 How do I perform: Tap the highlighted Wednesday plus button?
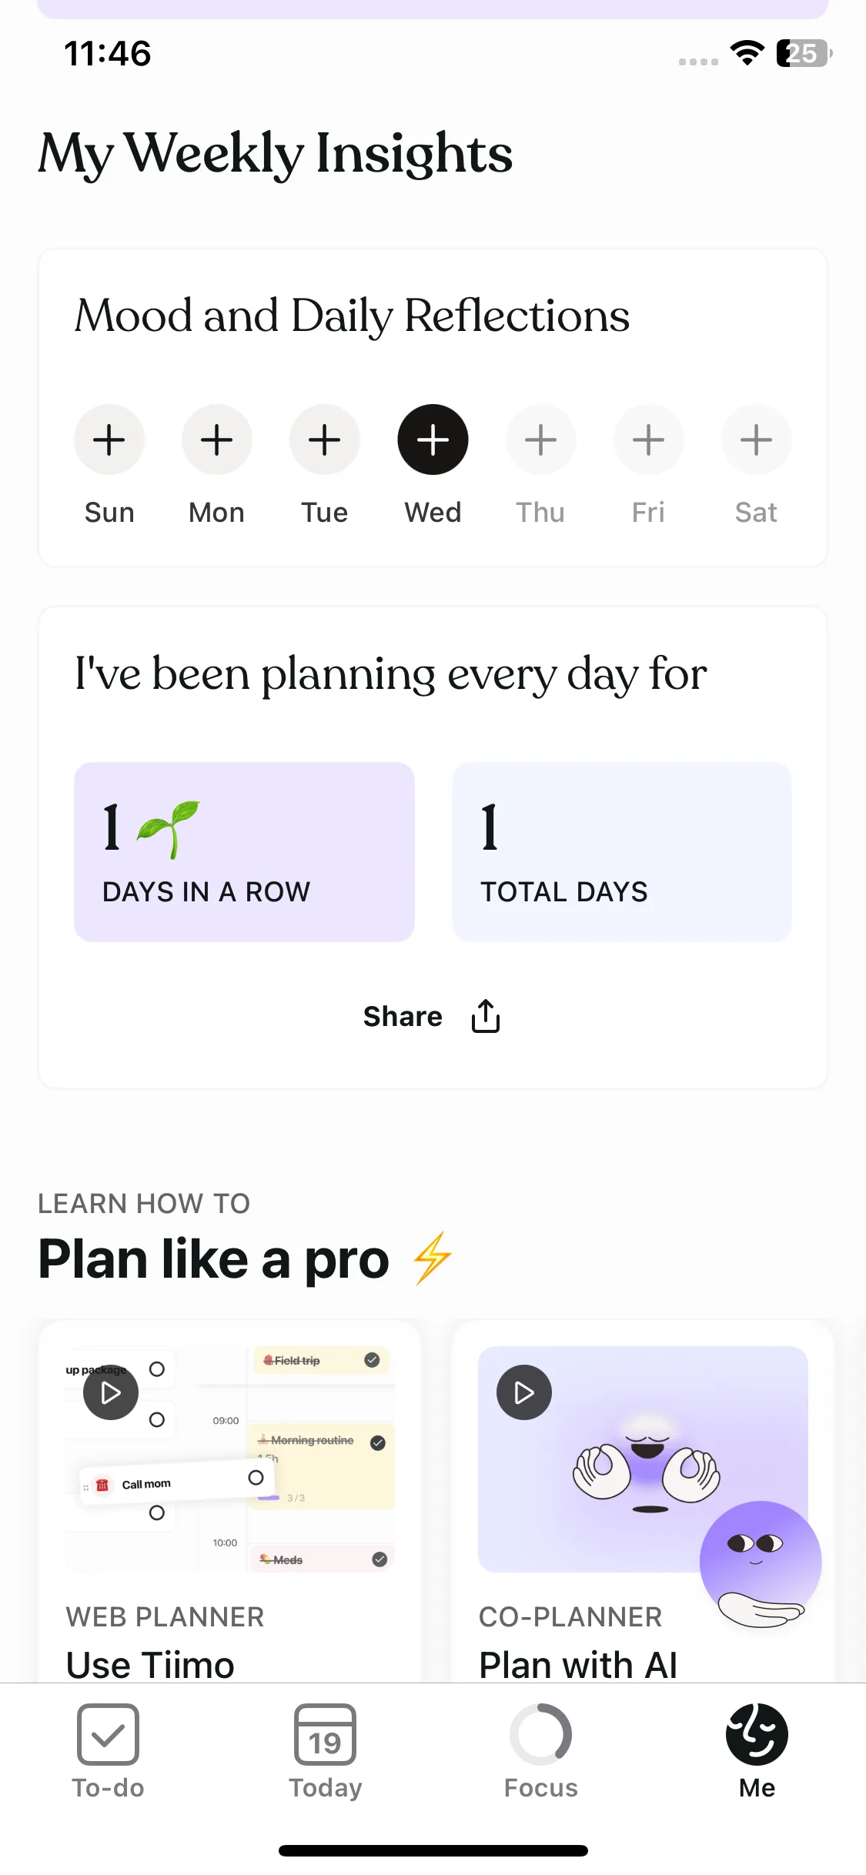(433, 440)
